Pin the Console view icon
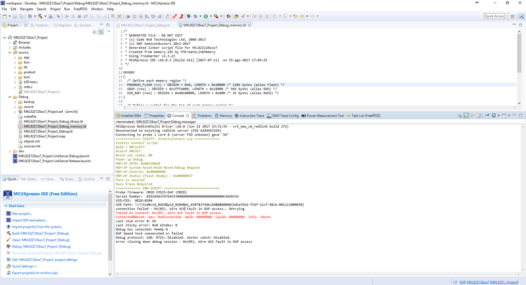 [488, 116]
